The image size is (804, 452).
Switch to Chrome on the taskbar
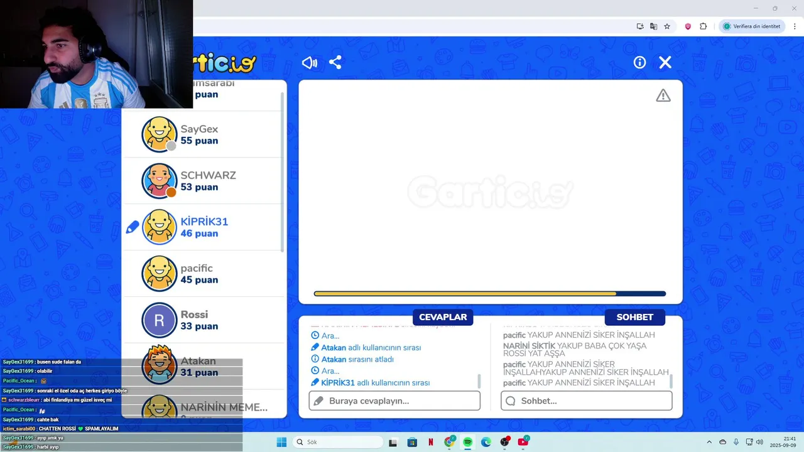[449, 442]
